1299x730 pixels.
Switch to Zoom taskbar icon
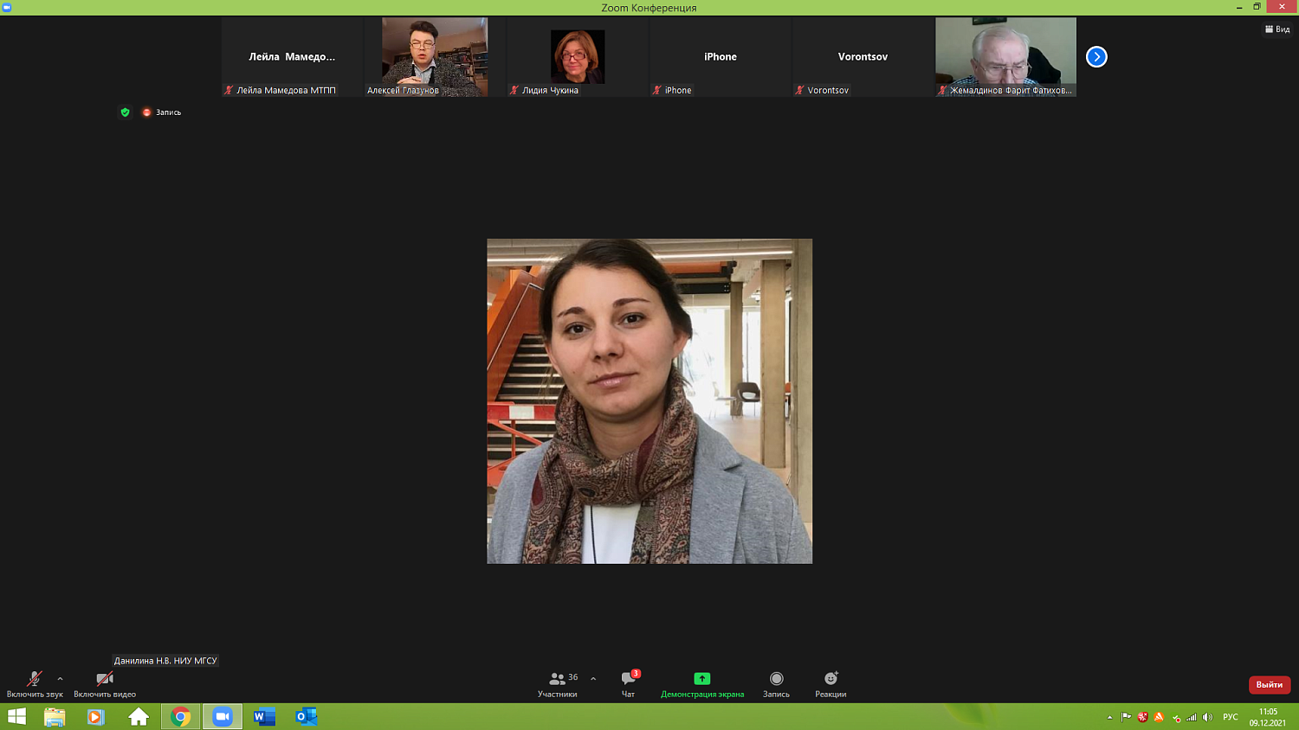click(x=223, y=716)
